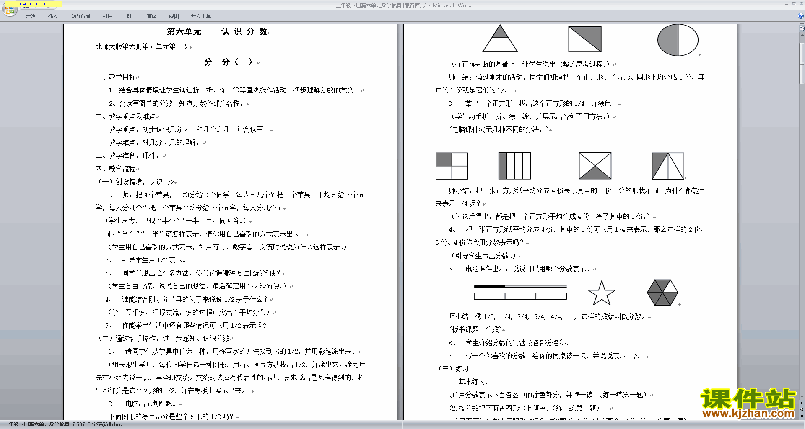This screenshot has height=429, width=805.
Task: Click the vertical scrollbar down arrow
Action: tap(802, 396)
